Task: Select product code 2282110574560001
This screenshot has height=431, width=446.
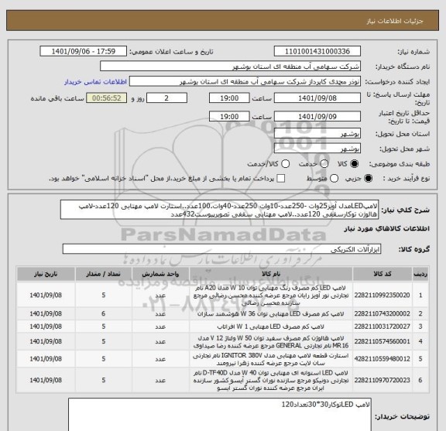Action: [382, 341]
